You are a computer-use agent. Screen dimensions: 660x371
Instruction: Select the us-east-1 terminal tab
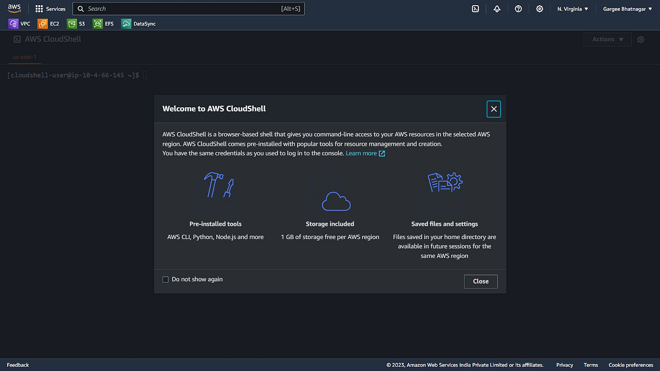pyautogui.click(x=24, y=57)
